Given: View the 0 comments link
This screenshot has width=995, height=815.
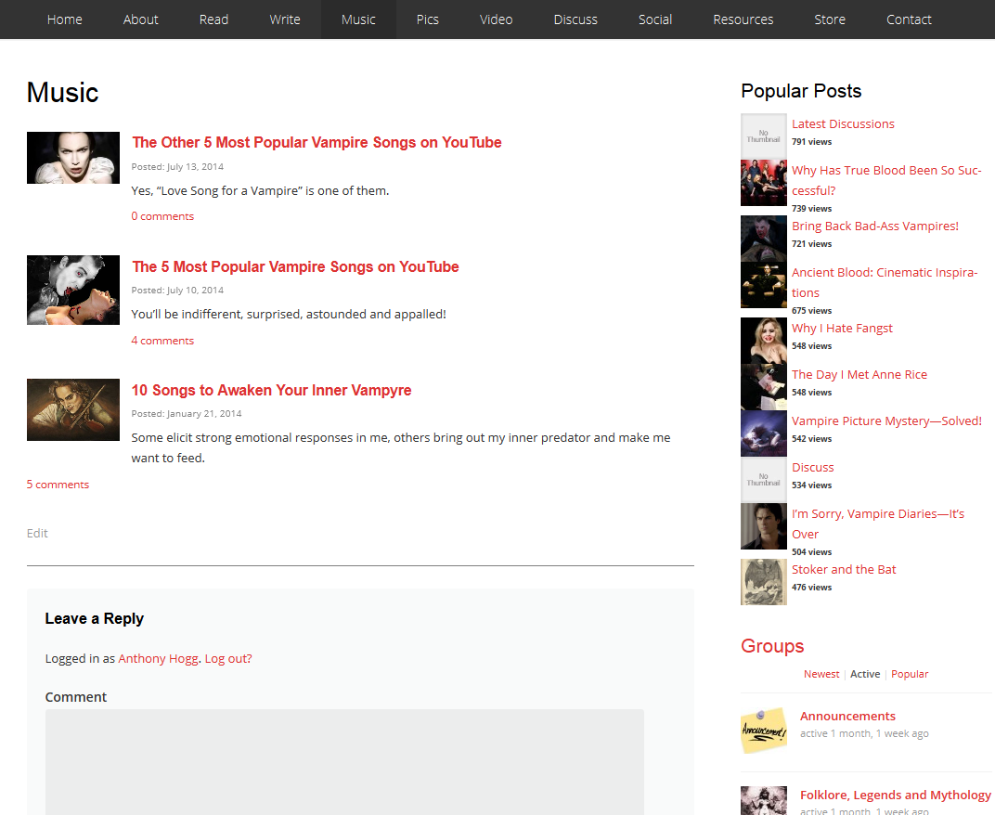Looking at the screenshot, I should pos(162,216).
